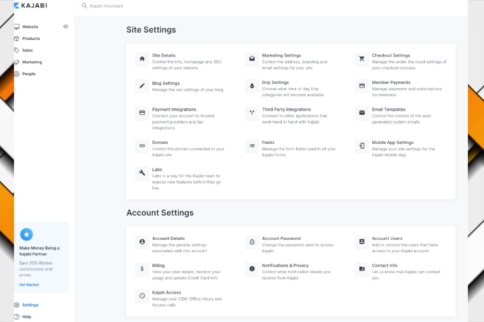Click the Marketing Settings envelope icon
The height and width of the screenshot is (322, 484).
point(252,59)
